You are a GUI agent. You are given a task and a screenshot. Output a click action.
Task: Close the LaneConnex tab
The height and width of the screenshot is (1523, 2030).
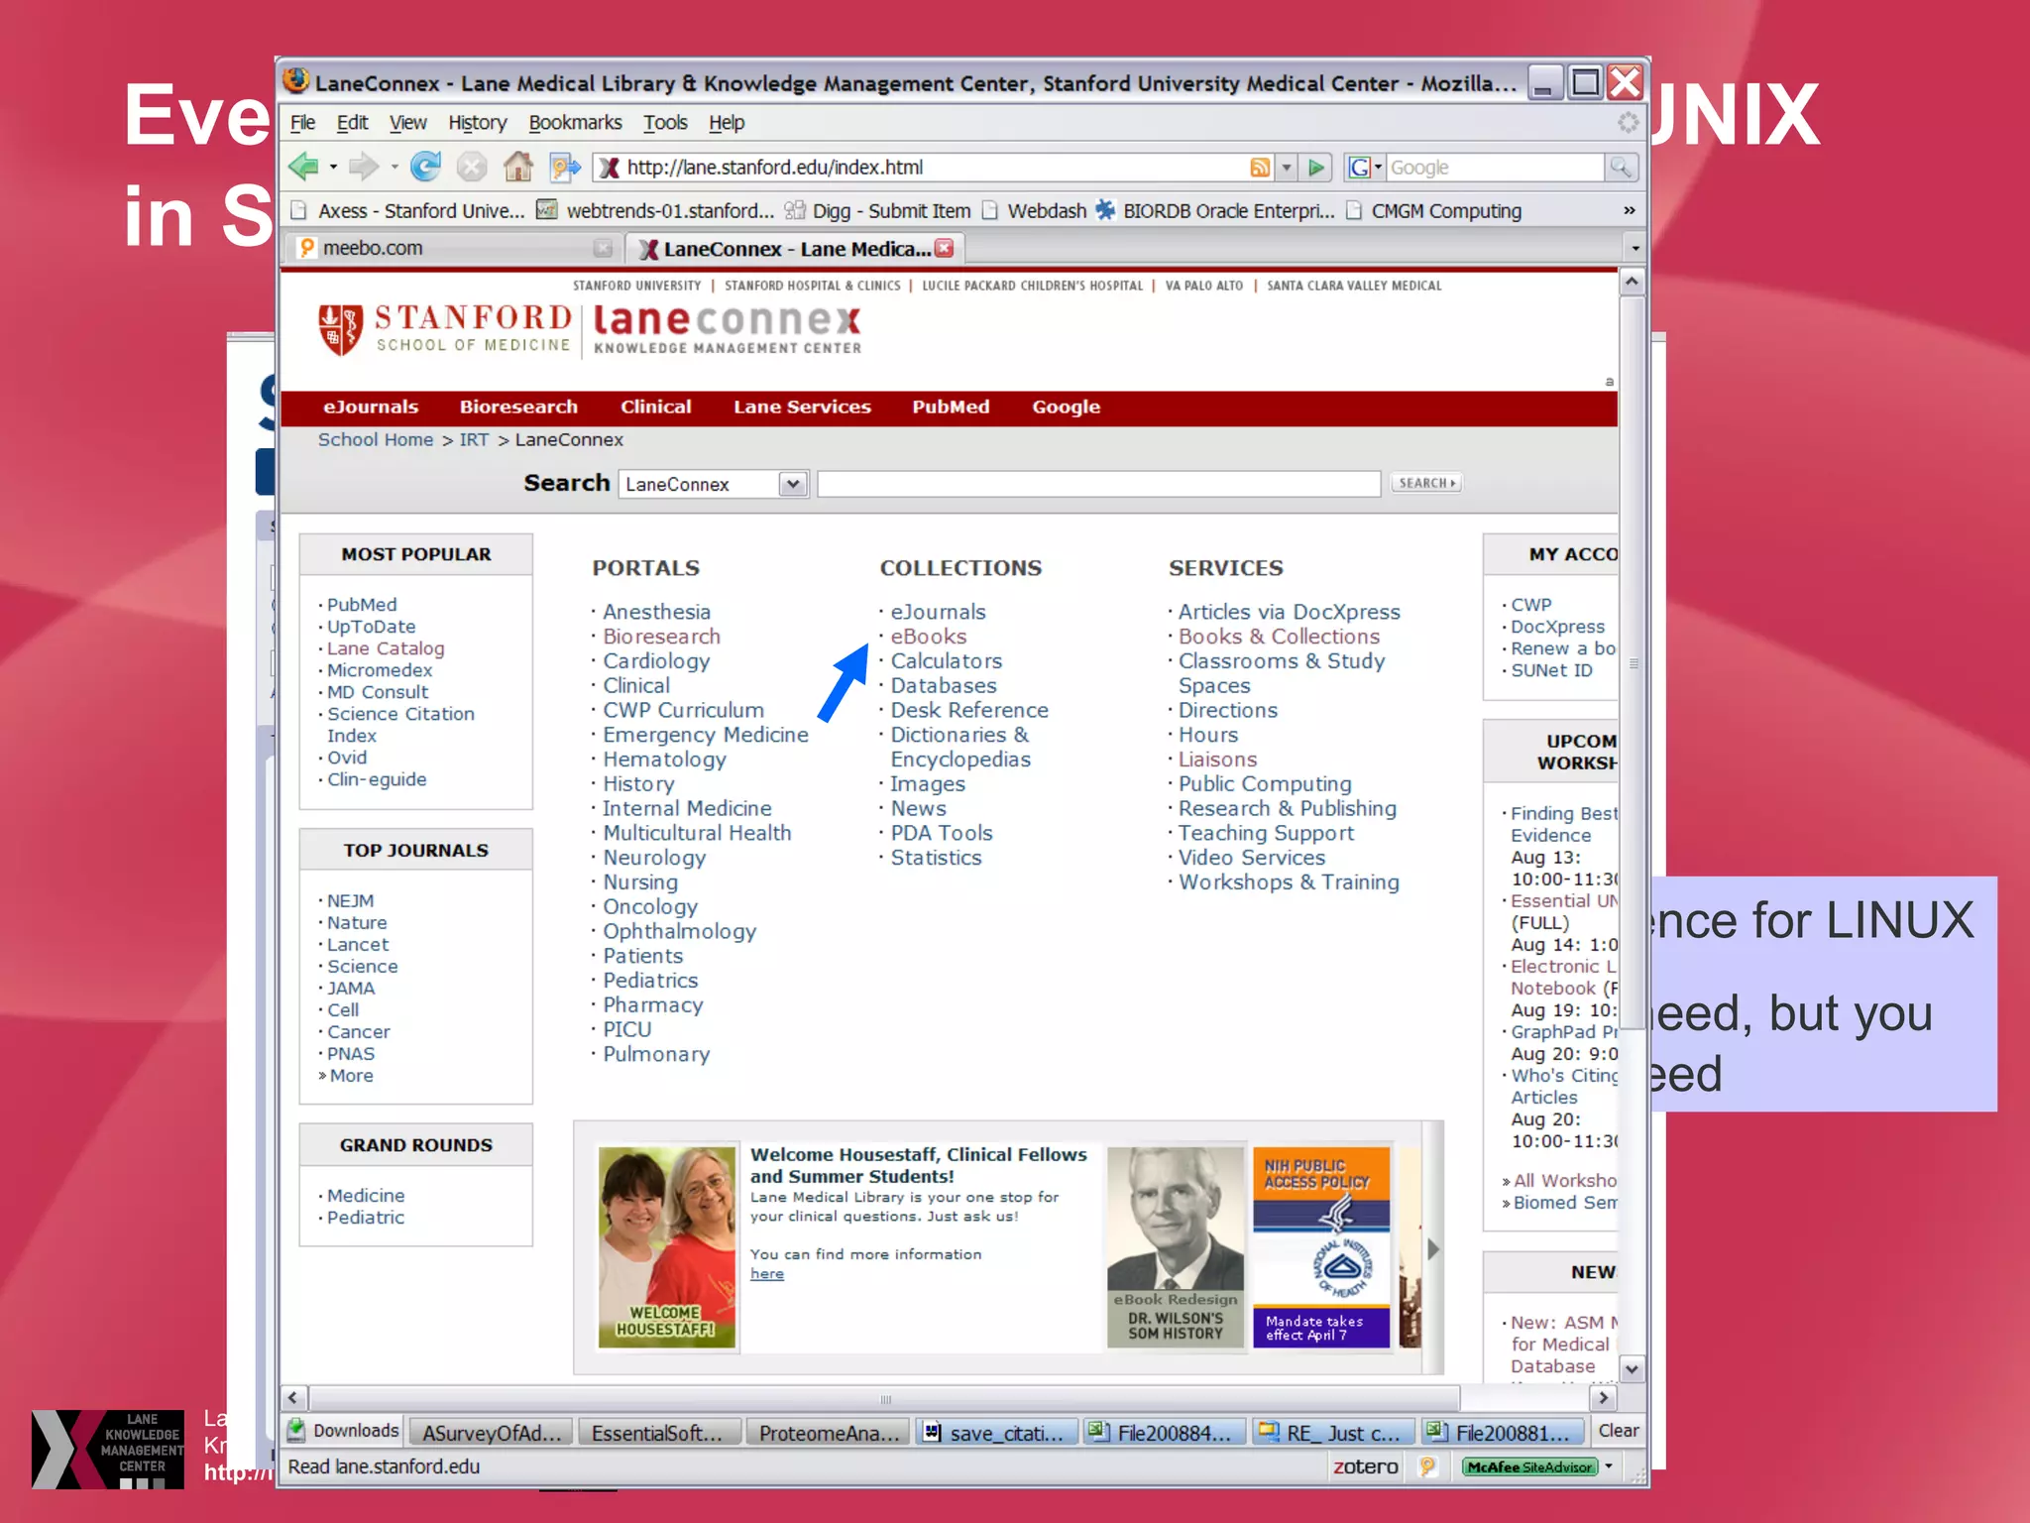pyautogui.click(x=945, y=248)
